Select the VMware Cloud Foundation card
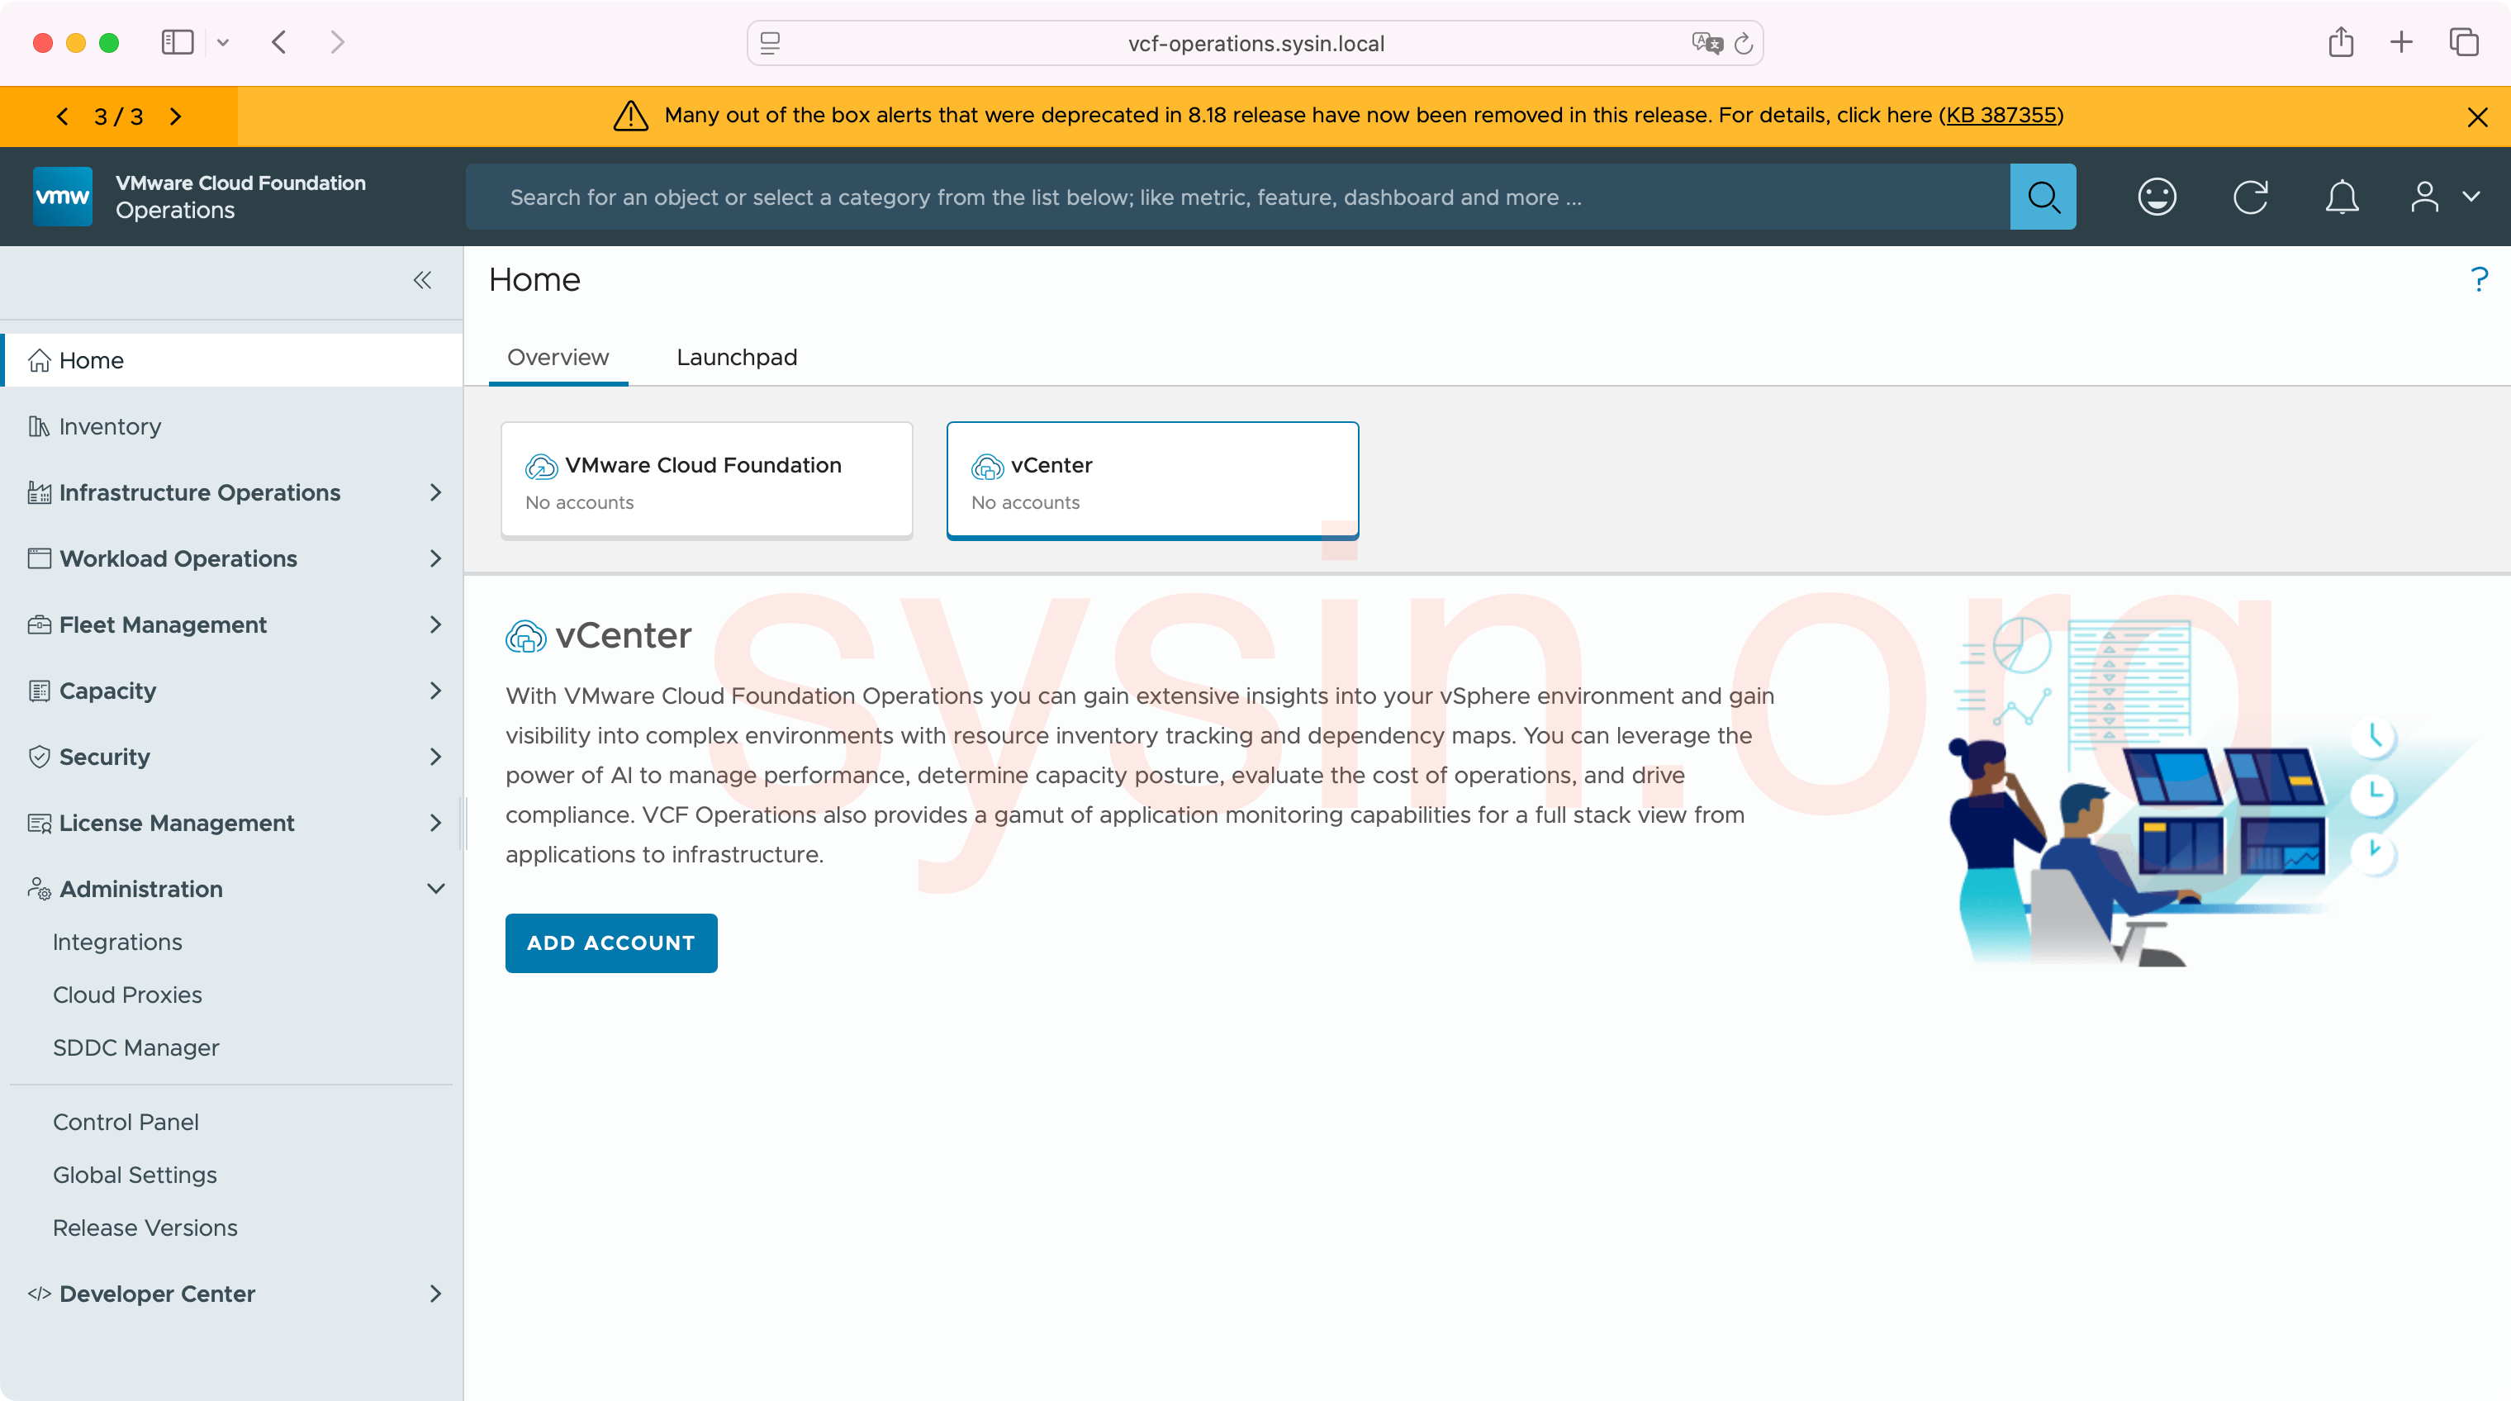Image resolution: width=2511 pixels, height=1401 pixels. pyautogui.click(x=705, y=480)
